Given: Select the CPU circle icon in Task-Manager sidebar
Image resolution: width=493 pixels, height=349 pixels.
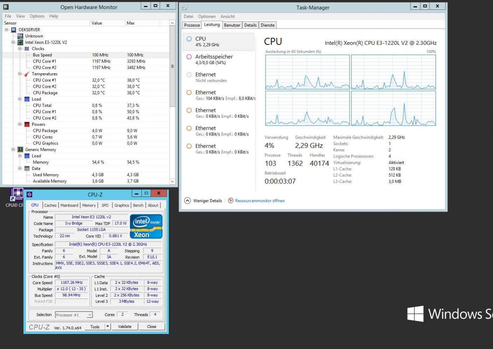Looking at the screenshot, I should [x=189, y=39].
